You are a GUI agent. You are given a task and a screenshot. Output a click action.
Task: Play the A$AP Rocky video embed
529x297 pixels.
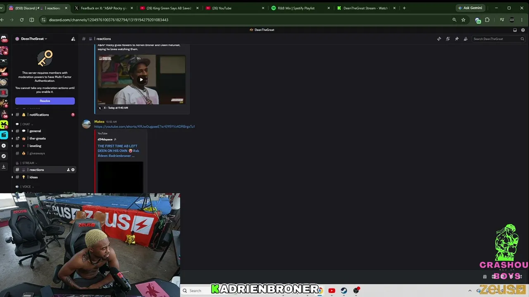[141, 80]
